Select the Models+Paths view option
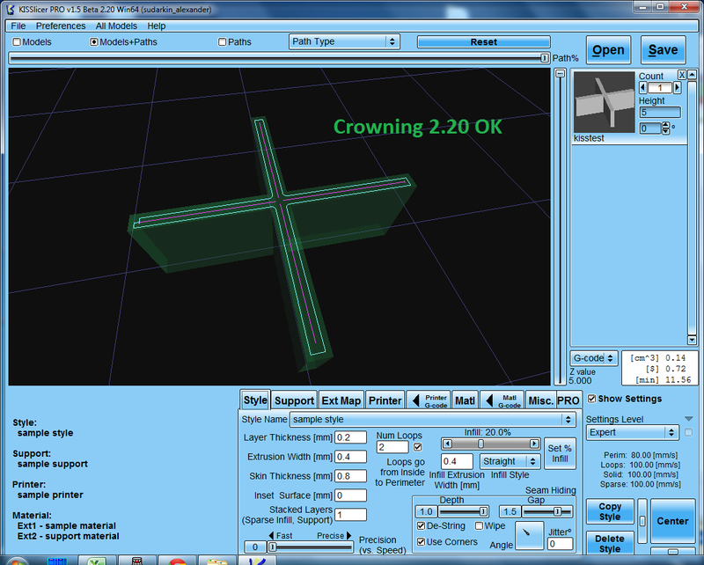Screen dimensions: 704x565 (x=94, y=41)
